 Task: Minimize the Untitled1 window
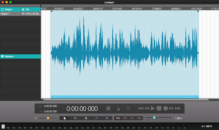pos(6,2)
